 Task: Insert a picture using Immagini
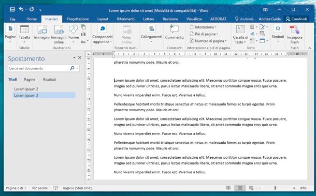pos(42,32)
